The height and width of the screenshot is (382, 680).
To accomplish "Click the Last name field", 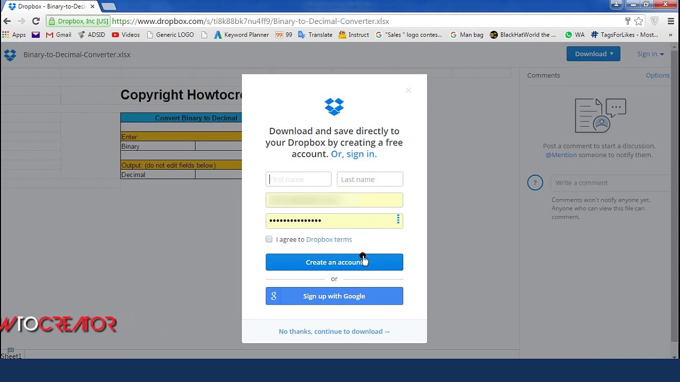I will [x=370, y=179].
